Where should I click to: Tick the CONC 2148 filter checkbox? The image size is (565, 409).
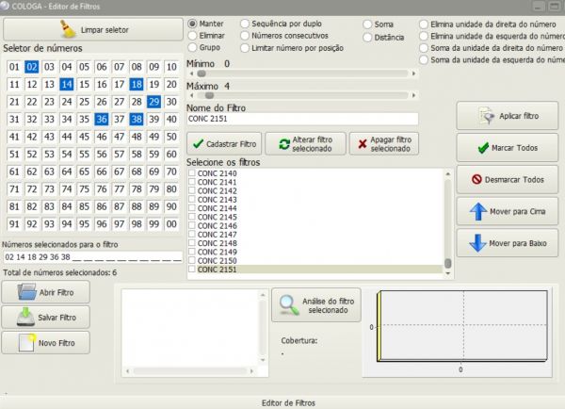[x=192, y=243]
